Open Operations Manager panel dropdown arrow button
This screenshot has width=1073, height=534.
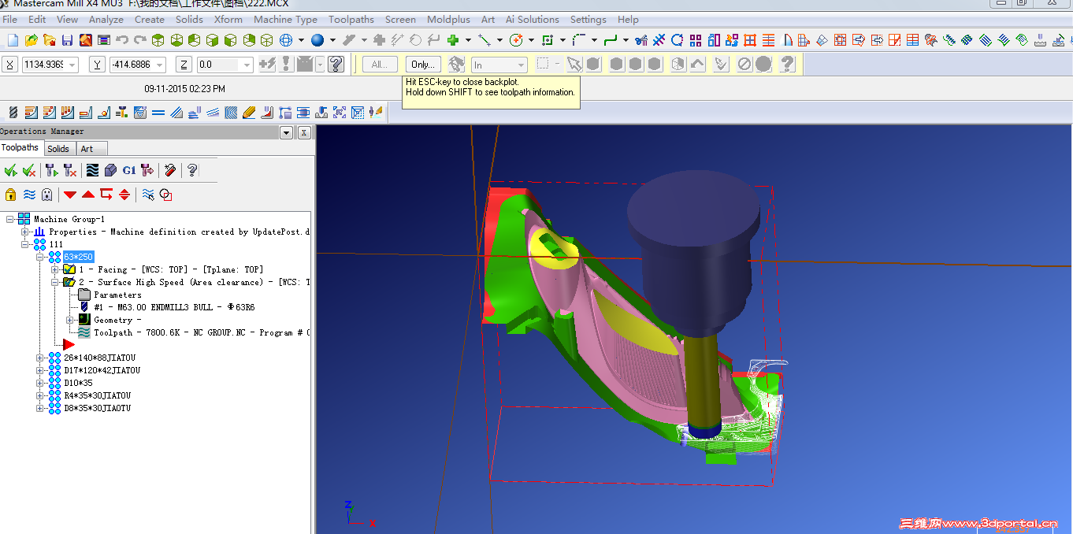(286, 132)
